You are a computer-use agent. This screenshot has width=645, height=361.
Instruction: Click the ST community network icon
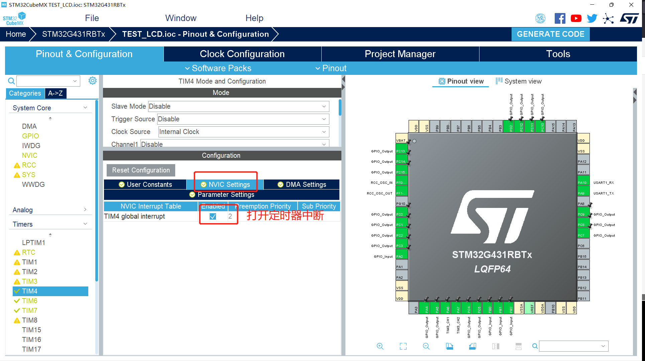[x=608, y=18]
